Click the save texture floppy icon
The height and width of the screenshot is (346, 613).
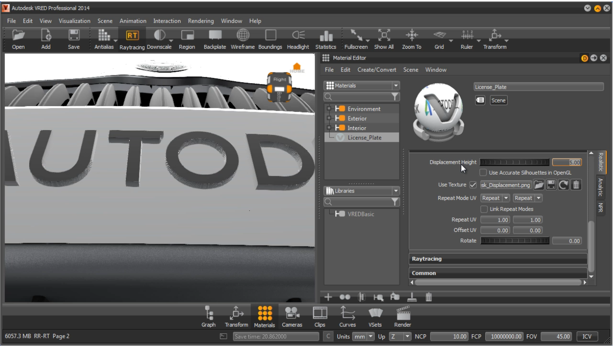point(551,185)
